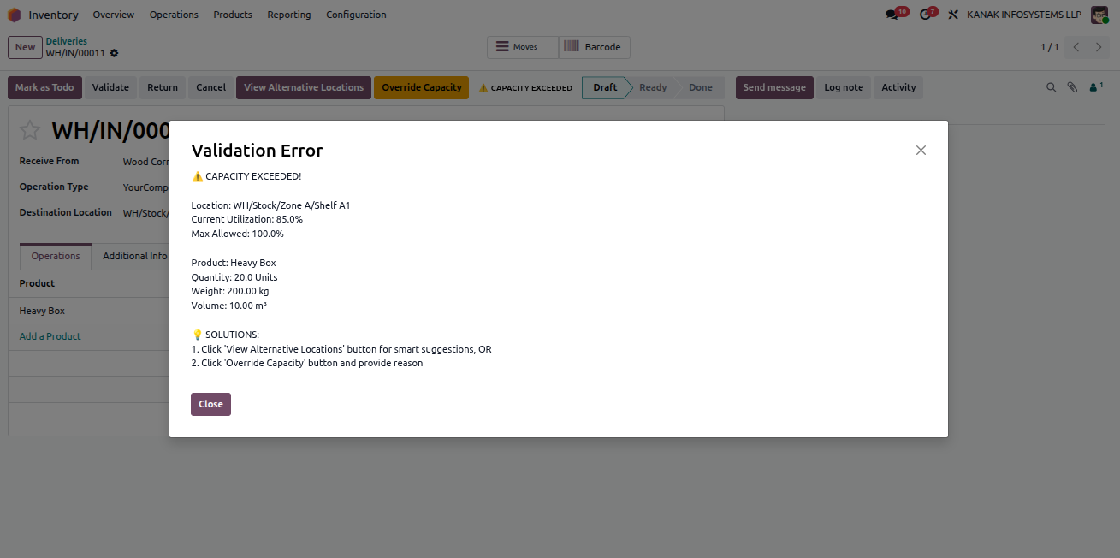Image resolution: width=1120 pixels, height=558 pixels.
Task: Open the Reporting menu
Action: [x=289, y=15]
